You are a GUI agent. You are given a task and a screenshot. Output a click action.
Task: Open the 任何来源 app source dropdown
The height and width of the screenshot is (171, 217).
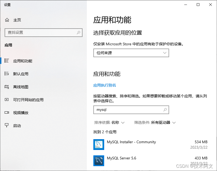pyautogui.click(x=131, y=53)
